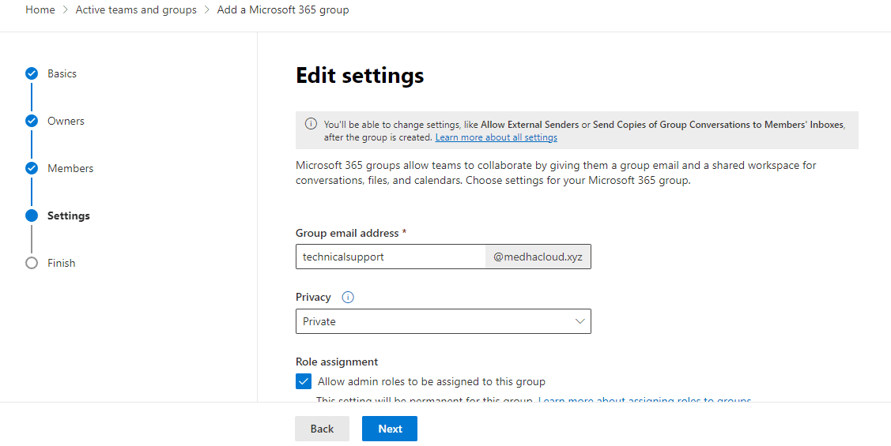Click the @medhacloud.xyz domain suffix

(x=538, y=257)
